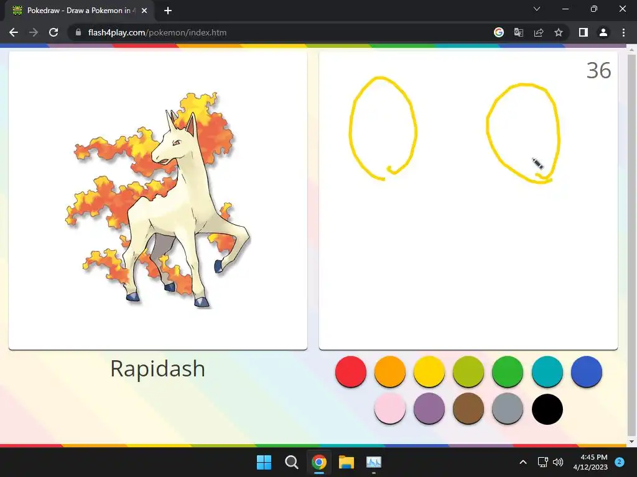Click the Rapidash name label

[x=157, y=369]
